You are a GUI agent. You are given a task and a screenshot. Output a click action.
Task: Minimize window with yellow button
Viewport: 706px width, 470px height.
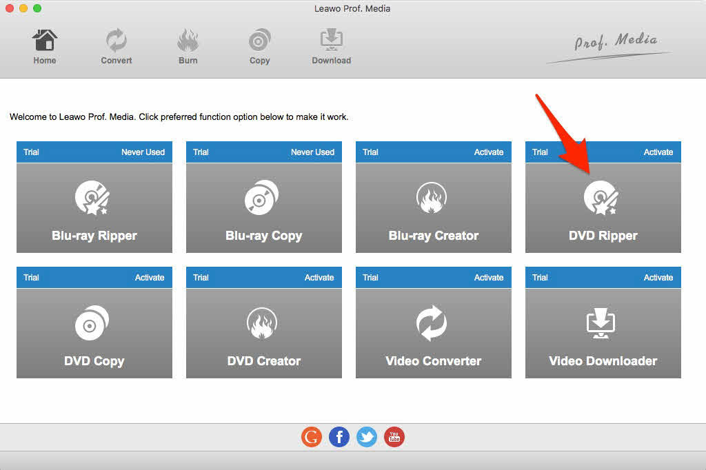coord(23,8)
